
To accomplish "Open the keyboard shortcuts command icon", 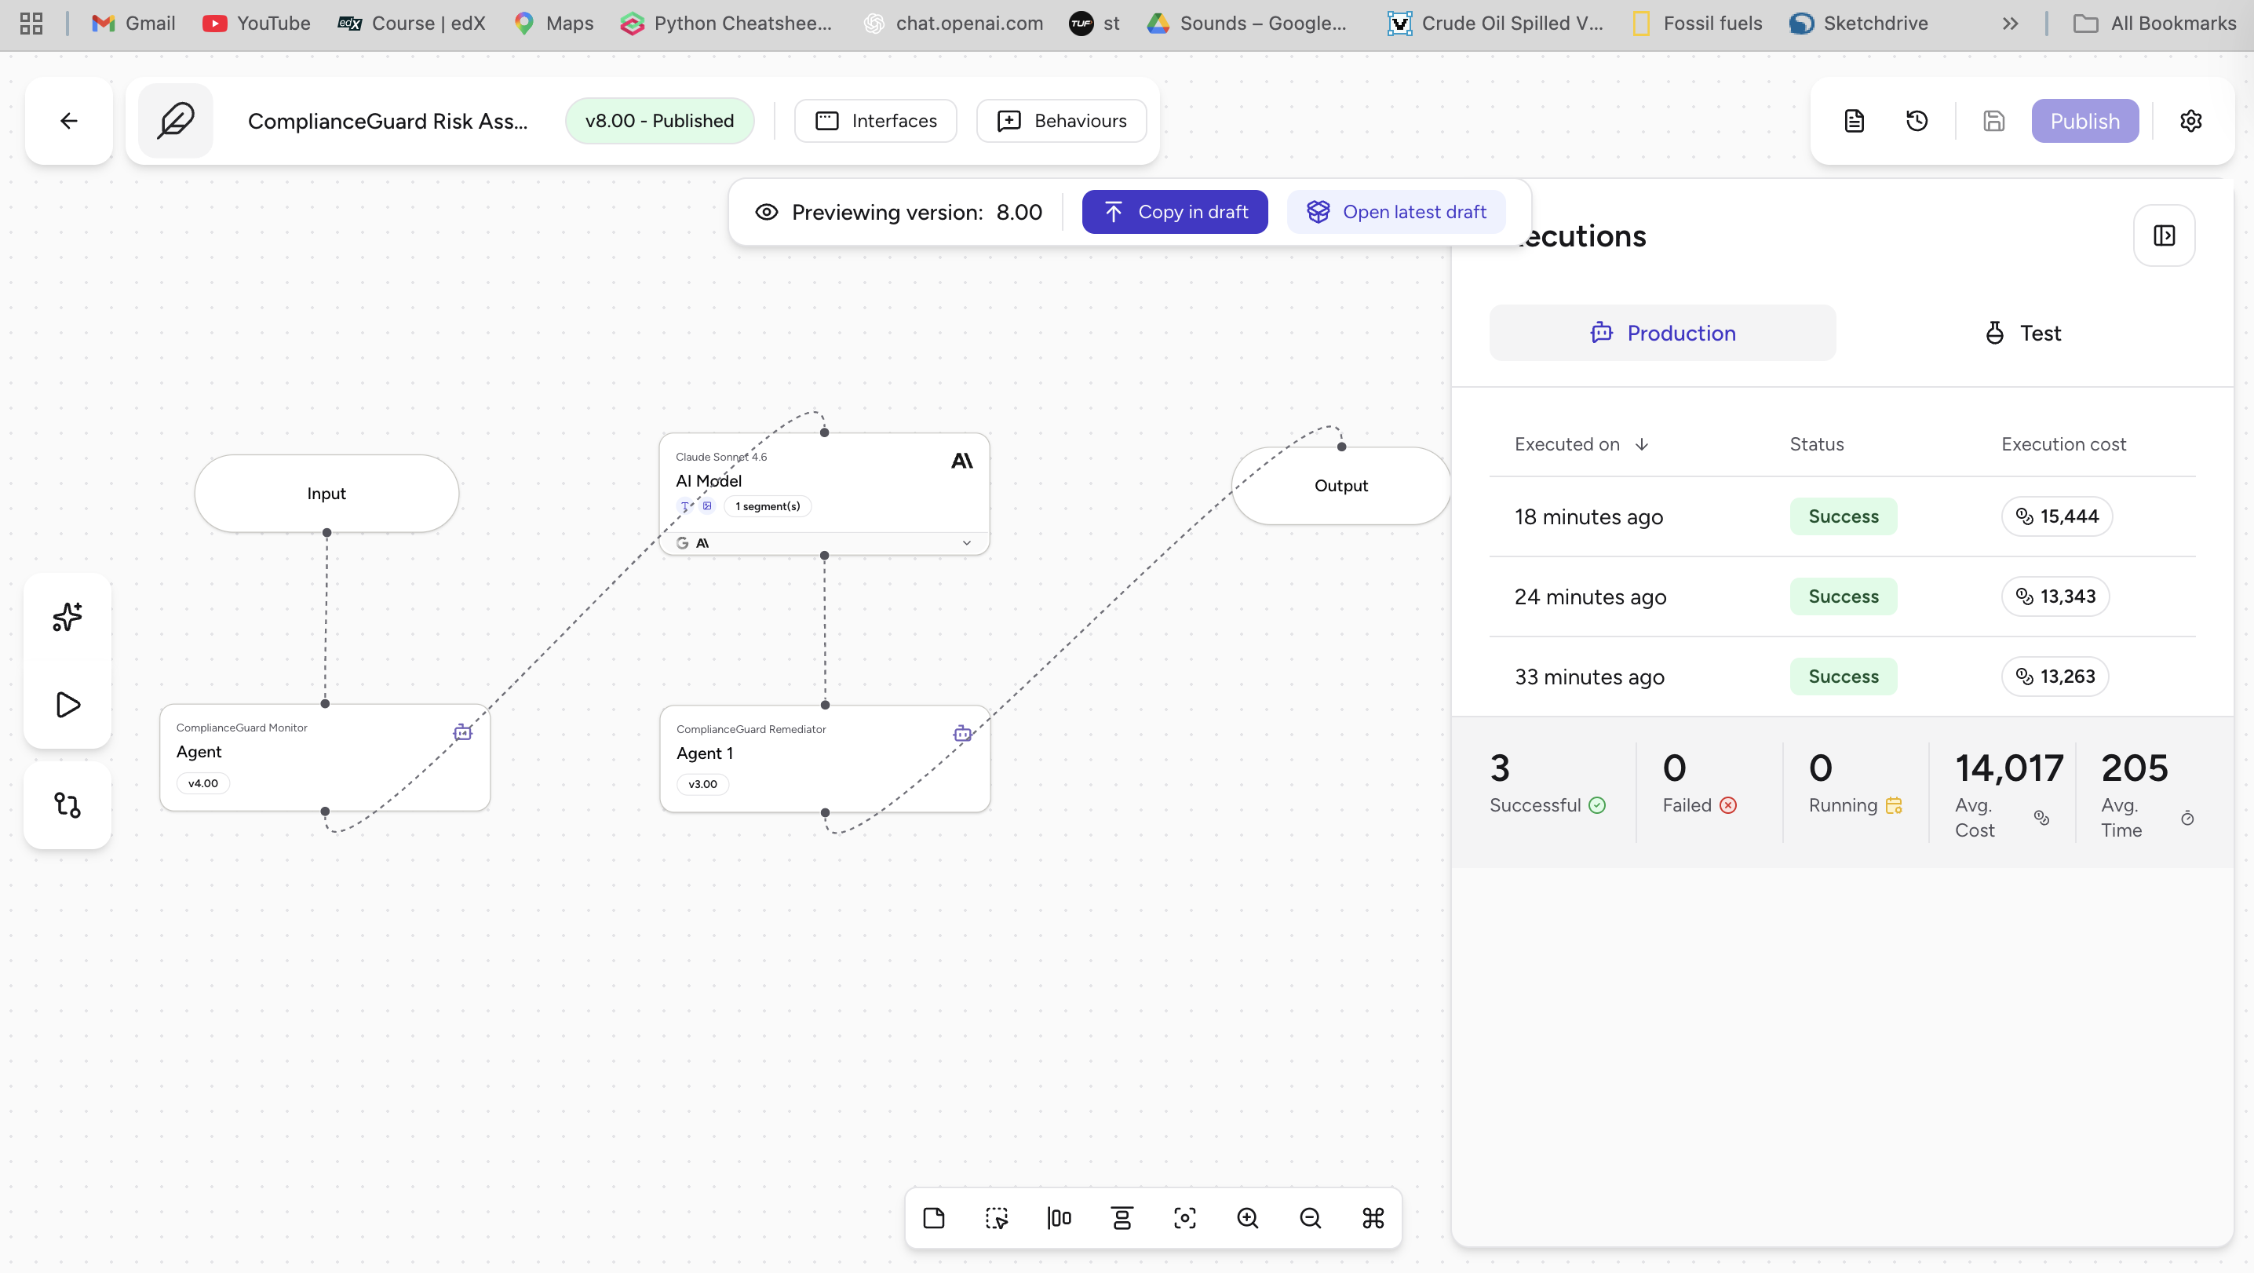I will point(1373,1218).
